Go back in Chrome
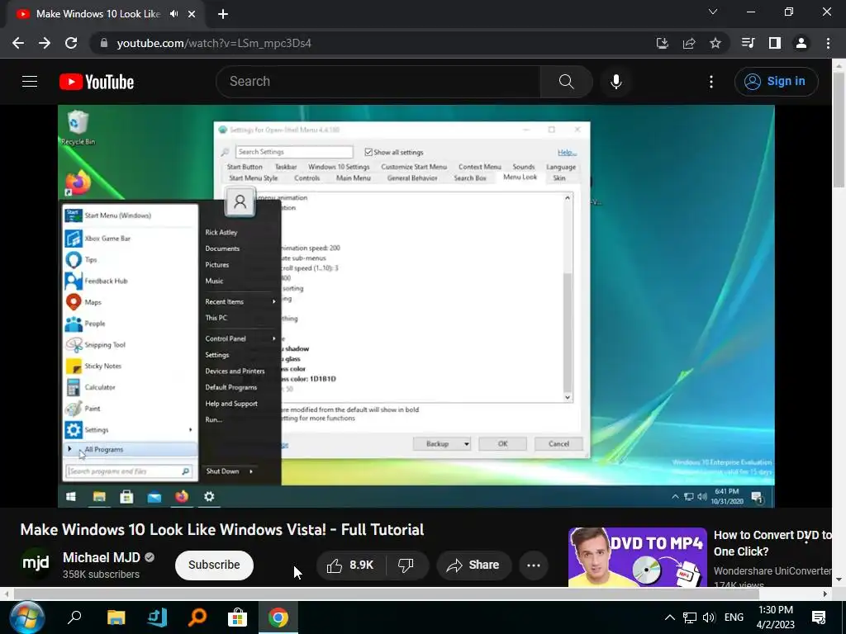This screenshot has width=846, height=634. point(18,43)
